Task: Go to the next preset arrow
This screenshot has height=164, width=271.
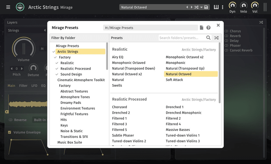Action: coord(191,7)
